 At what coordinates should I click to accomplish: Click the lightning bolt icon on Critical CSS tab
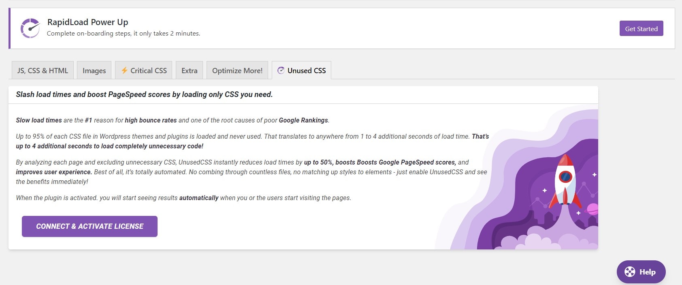124,70
